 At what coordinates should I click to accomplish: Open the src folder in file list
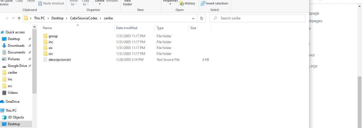[x=51, y=54]
